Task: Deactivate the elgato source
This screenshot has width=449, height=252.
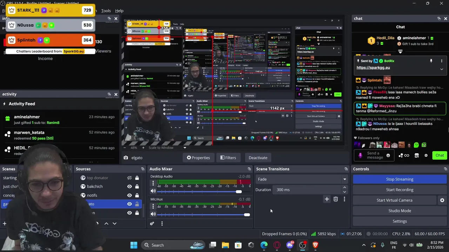Action: (x=258, y=158)
